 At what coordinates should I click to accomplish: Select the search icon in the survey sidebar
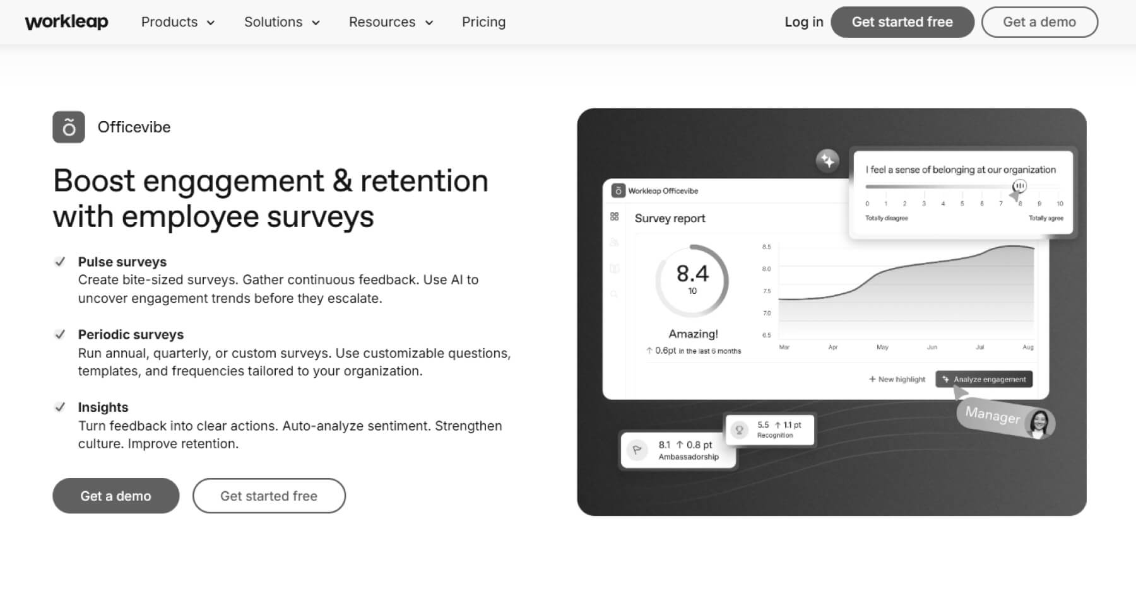pyautogui.click(x=614, y=293)
